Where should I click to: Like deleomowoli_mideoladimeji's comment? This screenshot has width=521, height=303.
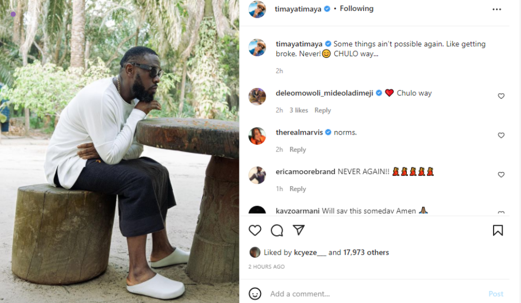(x=501, y=96)
